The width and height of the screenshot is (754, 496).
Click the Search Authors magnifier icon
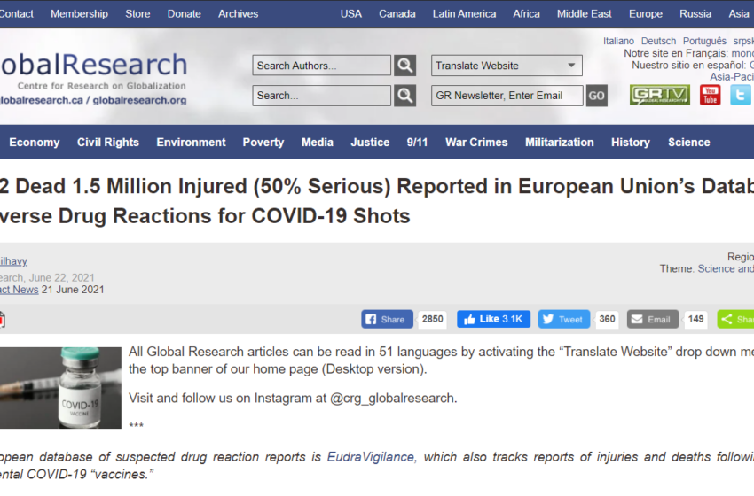click(404, 66)
